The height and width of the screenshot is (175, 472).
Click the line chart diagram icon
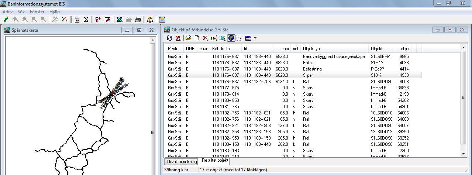coord(240,38)
